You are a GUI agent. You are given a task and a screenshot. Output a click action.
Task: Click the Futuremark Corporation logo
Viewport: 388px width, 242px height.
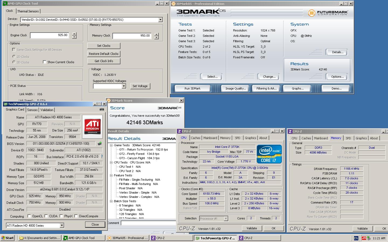pyautogui.click(x=328, y=13)
